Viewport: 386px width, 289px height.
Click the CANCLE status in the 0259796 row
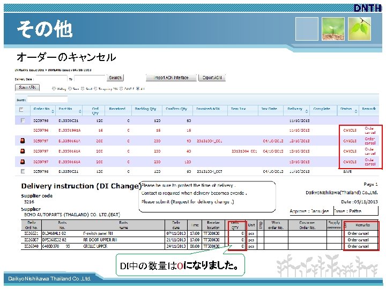click(x=350, y=130)
